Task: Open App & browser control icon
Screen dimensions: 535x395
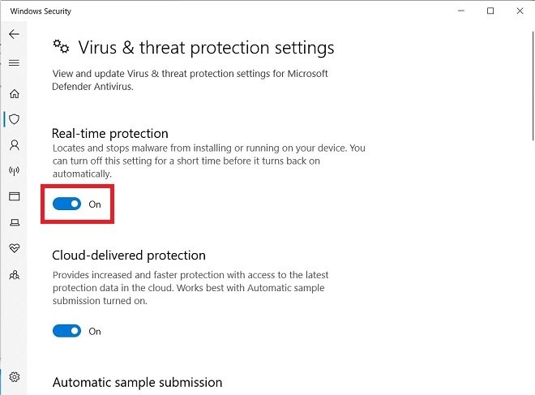Action: 15,196
